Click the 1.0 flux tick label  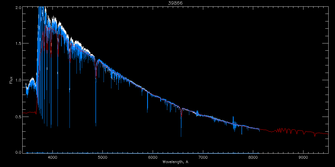(x=18, y=80)
